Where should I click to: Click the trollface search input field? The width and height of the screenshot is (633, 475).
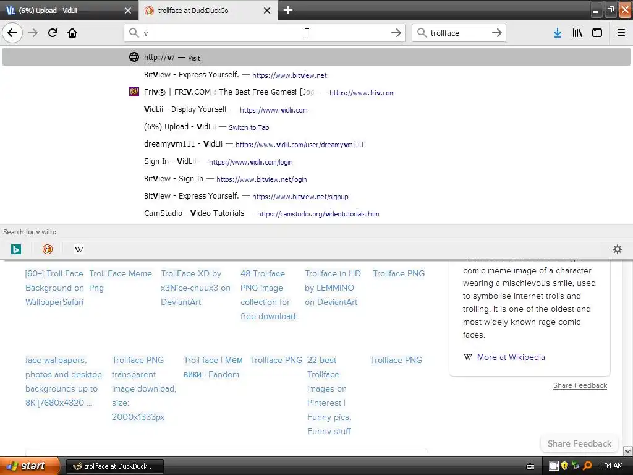[x=459, y=33]
